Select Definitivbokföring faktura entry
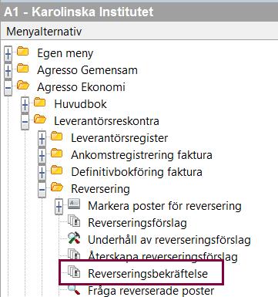The height and width of the screenshot is (297, 278). (136, 172)
